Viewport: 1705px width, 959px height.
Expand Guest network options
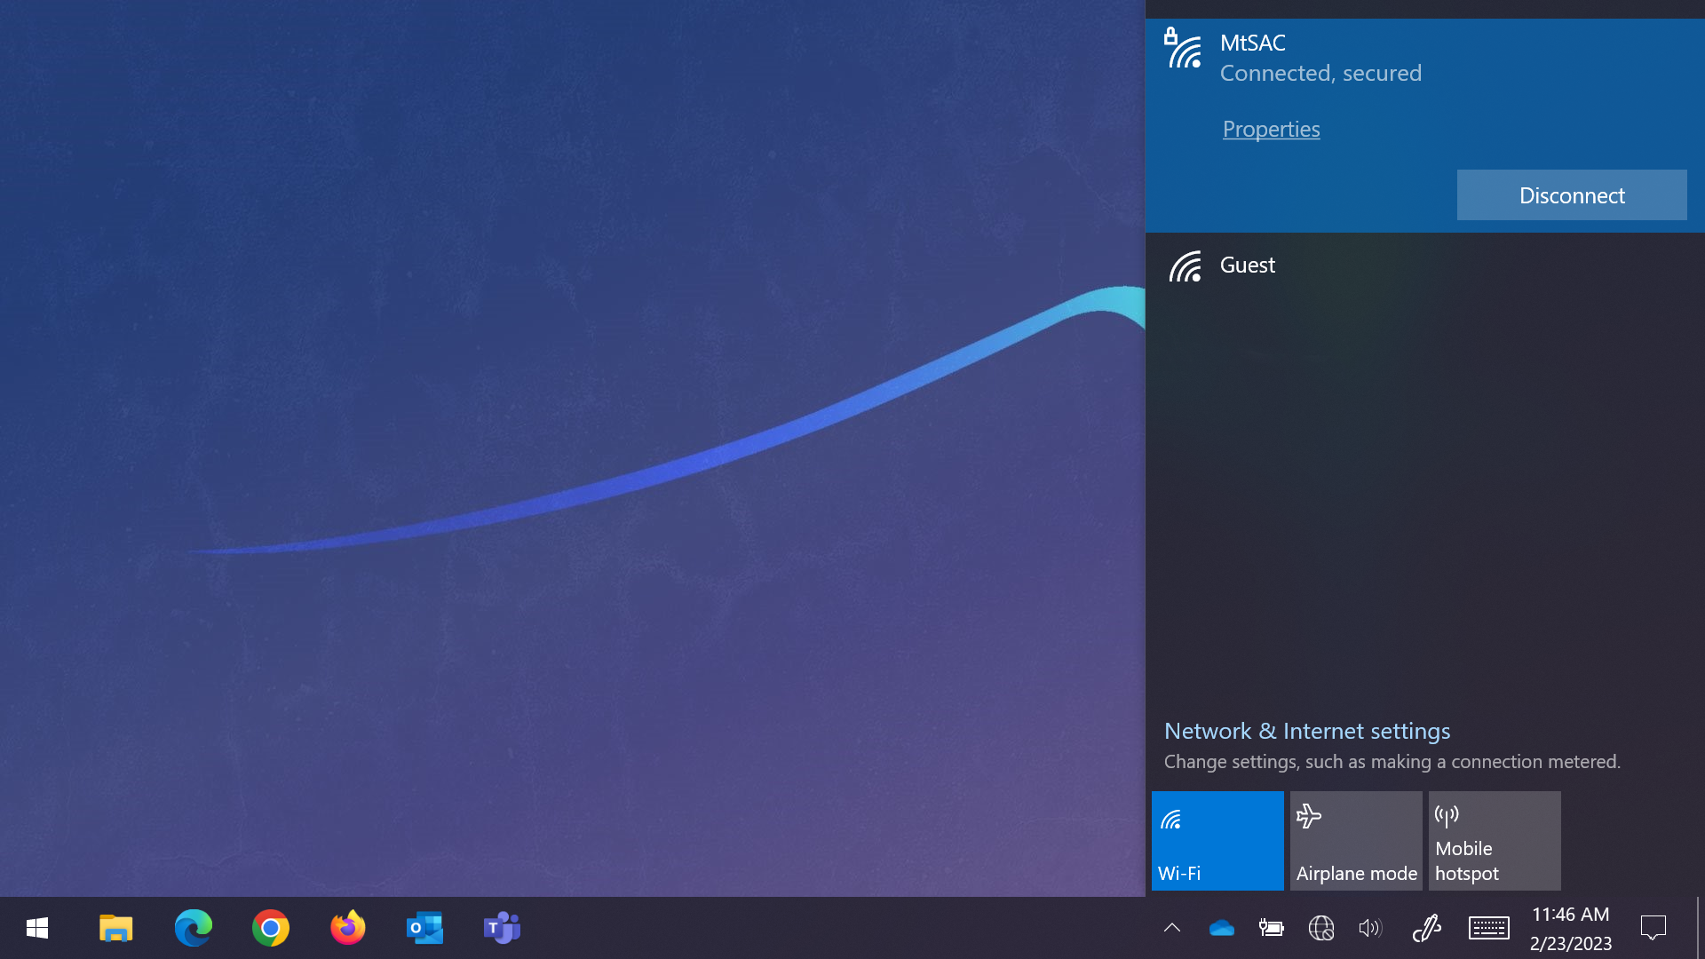pyautogui.click(x=1425, y=264)
